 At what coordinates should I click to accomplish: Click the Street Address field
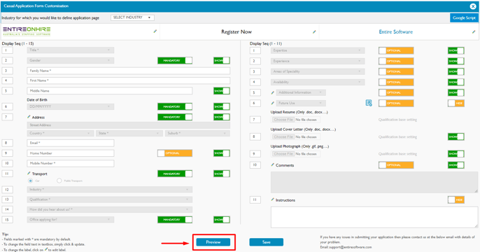(128, 125)
